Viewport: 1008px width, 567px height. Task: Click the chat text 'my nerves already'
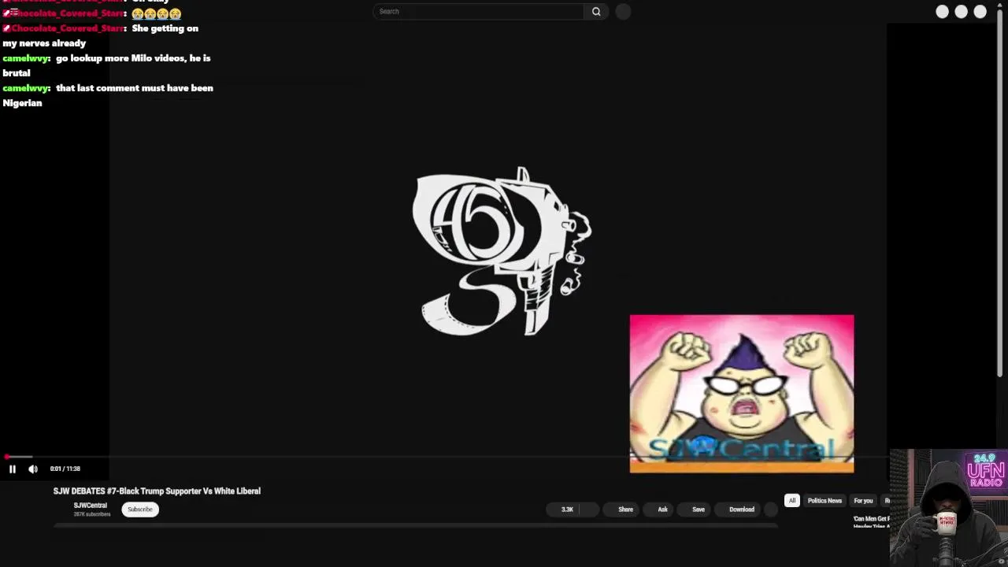tap(44, 43)
